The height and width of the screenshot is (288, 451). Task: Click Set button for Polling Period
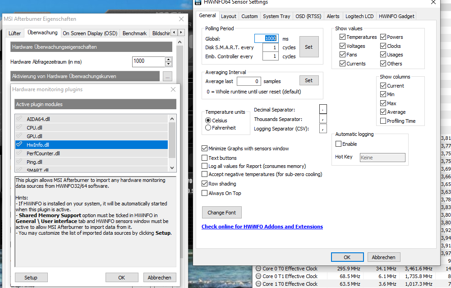click(308, 47)
